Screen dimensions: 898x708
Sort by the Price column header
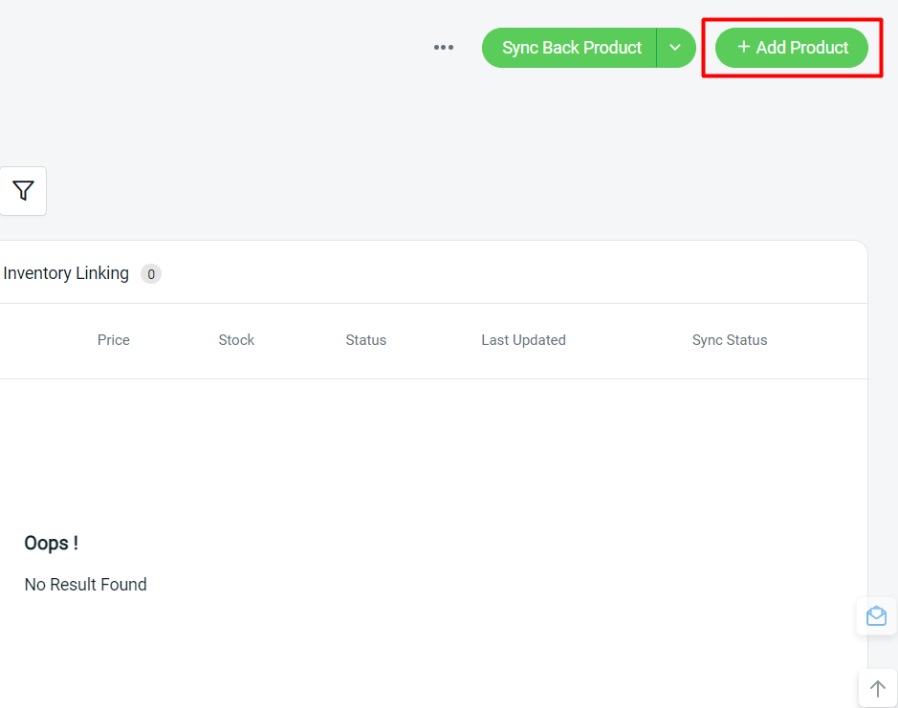point(114,340)
